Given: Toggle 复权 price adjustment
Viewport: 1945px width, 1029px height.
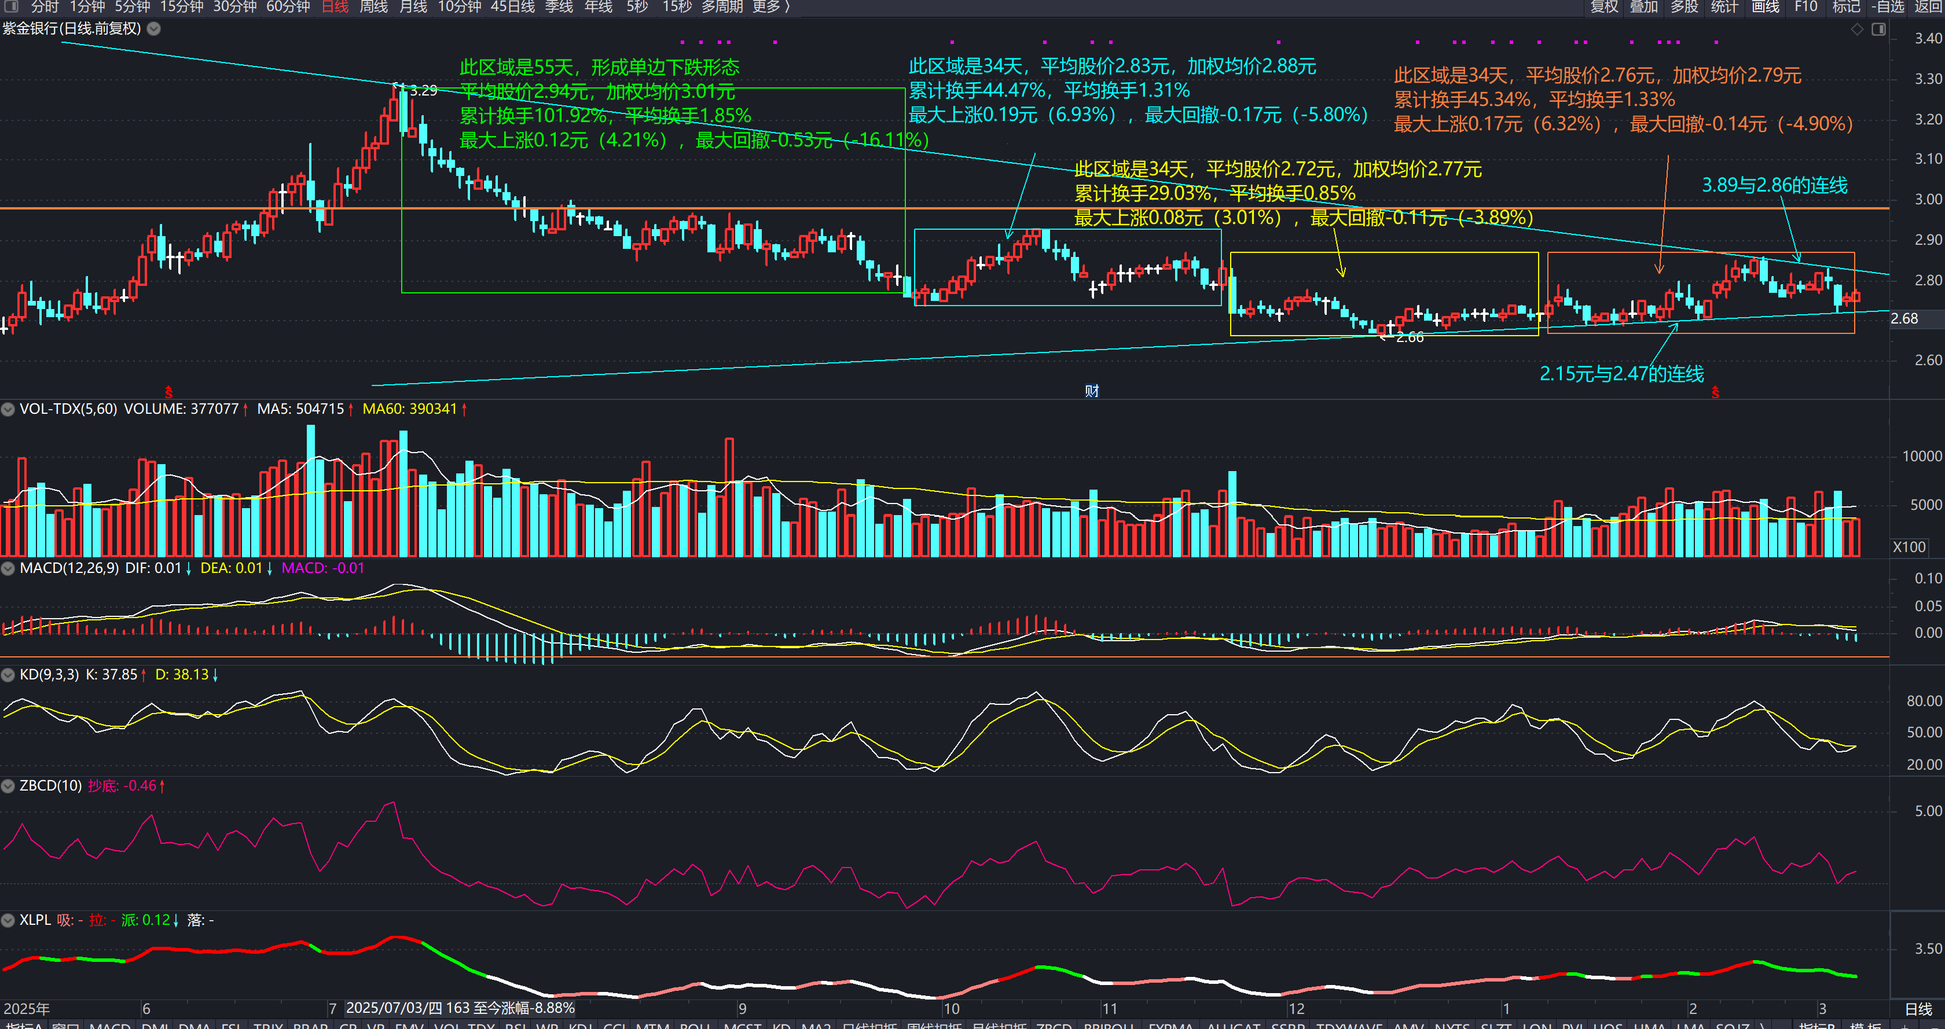Looking at the screenshot, I should coord(1603,7).
